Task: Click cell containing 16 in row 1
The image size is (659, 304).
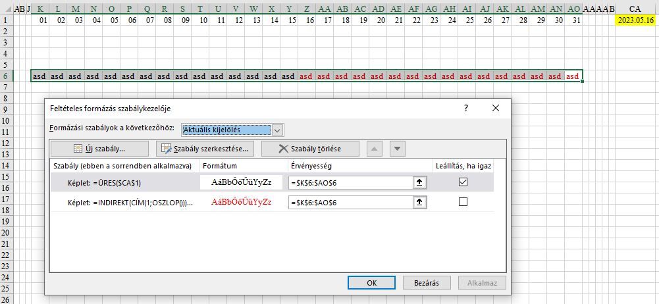Action: tap(307, 20)
